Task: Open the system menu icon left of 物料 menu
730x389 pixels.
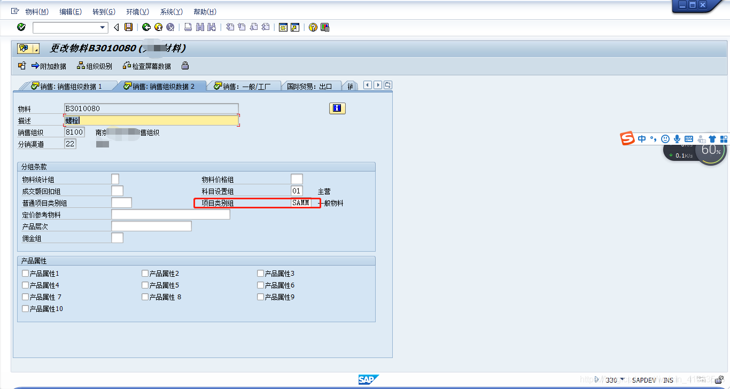Action: pos(15,11)
